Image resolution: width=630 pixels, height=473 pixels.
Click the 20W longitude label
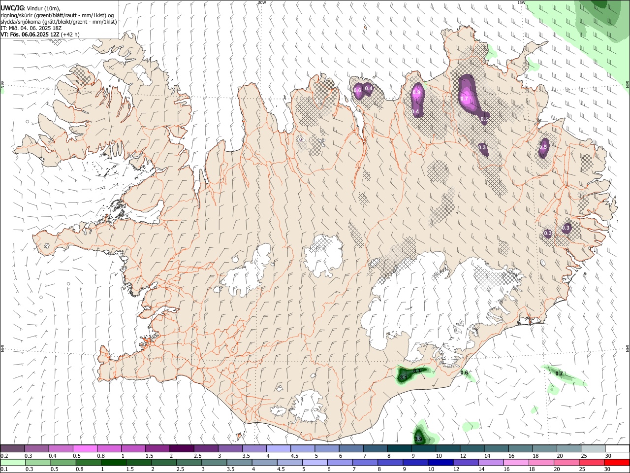click(x=262, y=2)
